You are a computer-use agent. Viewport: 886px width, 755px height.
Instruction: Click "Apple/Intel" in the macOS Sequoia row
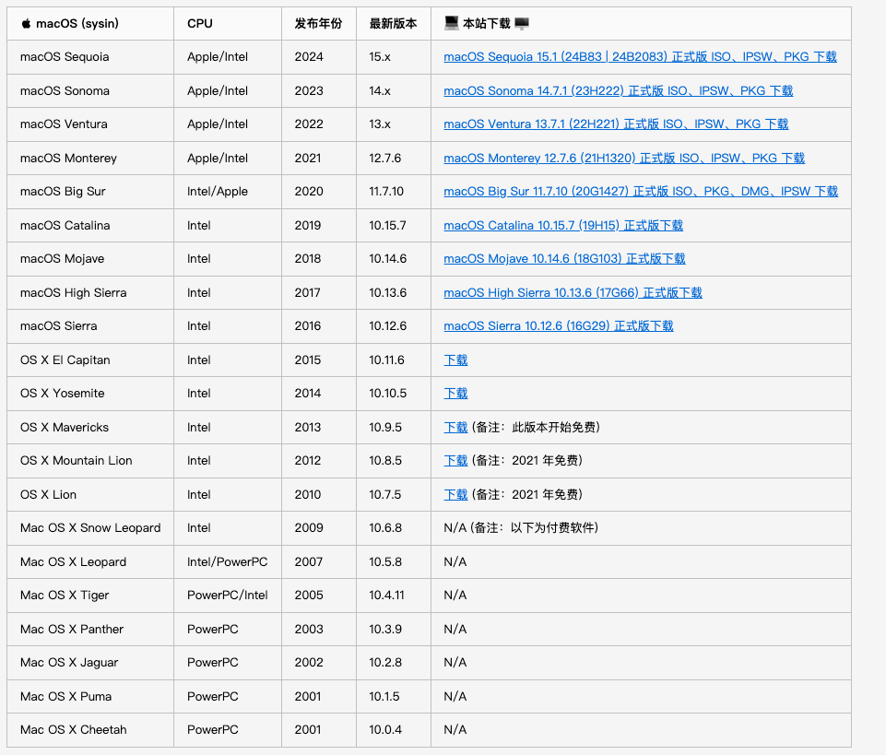[218, 57]
